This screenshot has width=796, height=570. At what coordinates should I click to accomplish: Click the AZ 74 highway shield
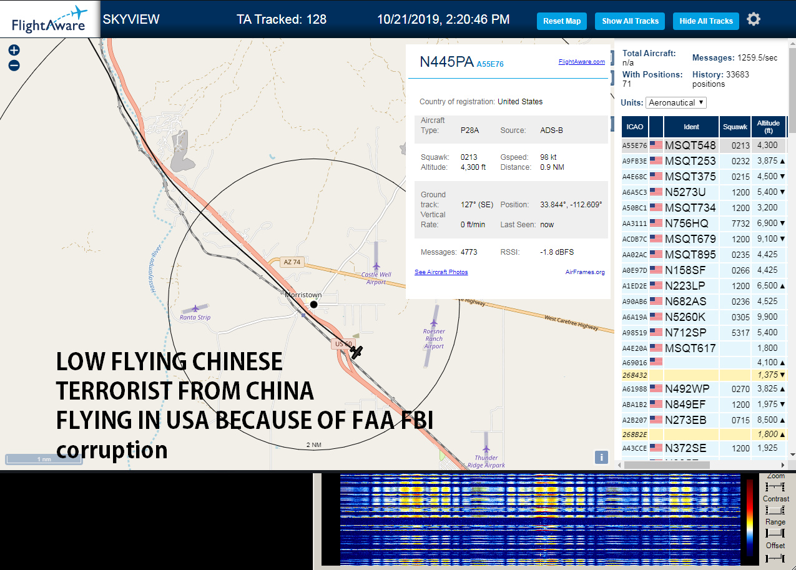[x=292, y=262]
